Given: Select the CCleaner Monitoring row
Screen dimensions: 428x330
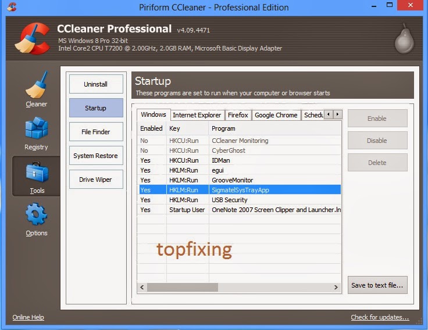Looking at the screenshot, I should (x=240, y=141).
